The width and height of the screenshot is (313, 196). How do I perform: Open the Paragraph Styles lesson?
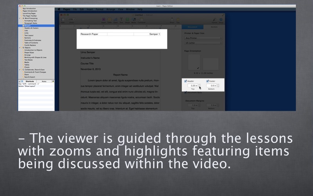(31, 23)
